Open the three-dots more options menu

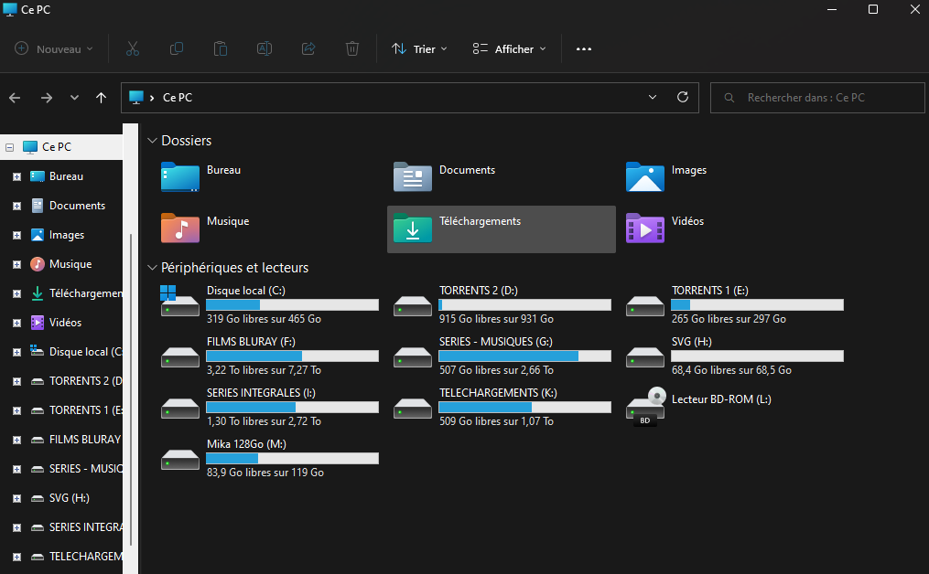[584, 49]
